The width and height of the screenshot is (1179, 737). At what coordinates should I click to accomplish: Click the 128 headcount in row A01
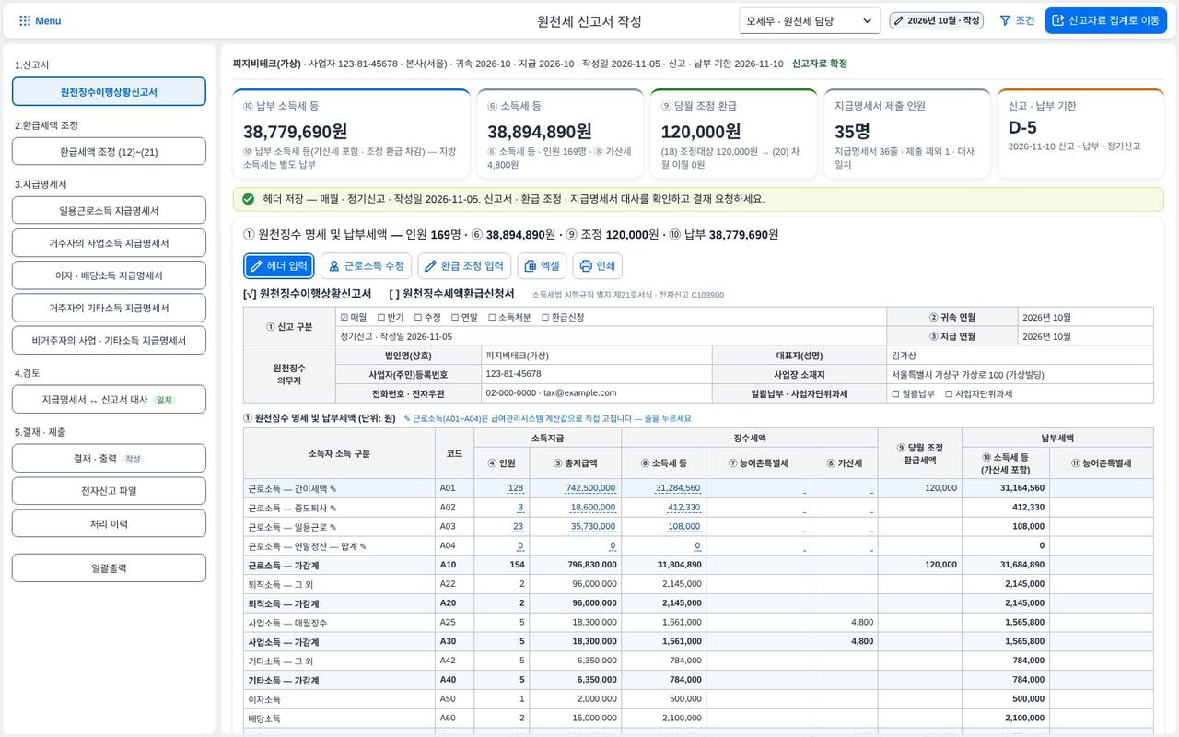pos(516,488)
